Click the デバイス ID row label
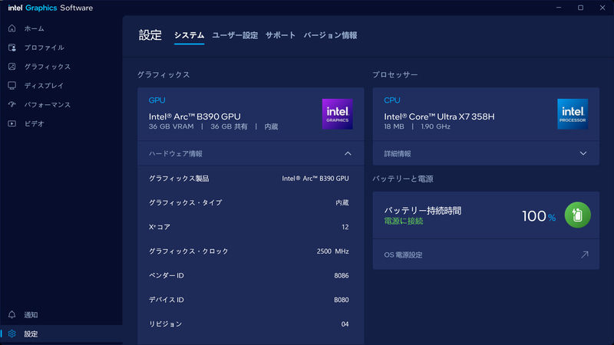Viewport: 614px width, 345px height. pyautogui.click(x=167, y=300)
